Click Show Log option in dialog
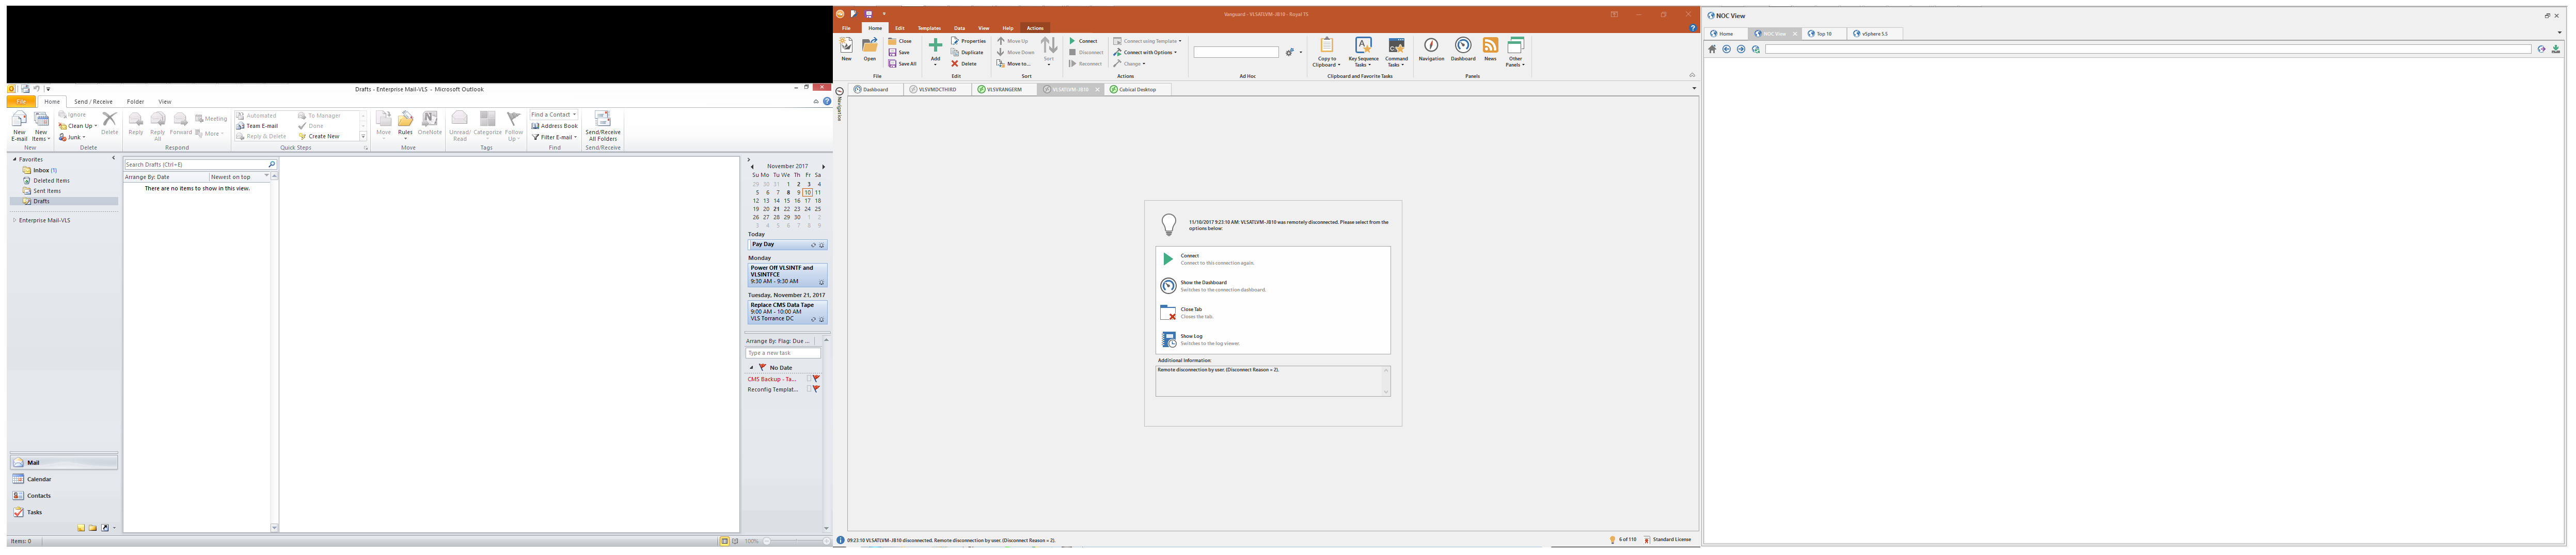Viewport: 2576px width, 555px height. point(1190,339)
